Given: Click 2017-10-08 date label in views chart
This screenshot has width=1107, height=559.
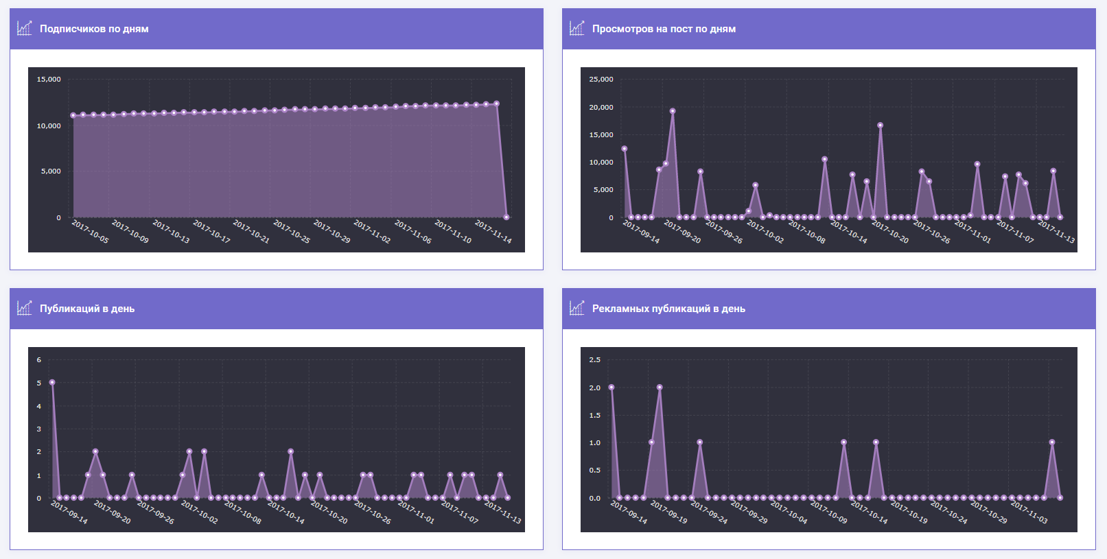Looking at the screenshot, I should point(807,232).
